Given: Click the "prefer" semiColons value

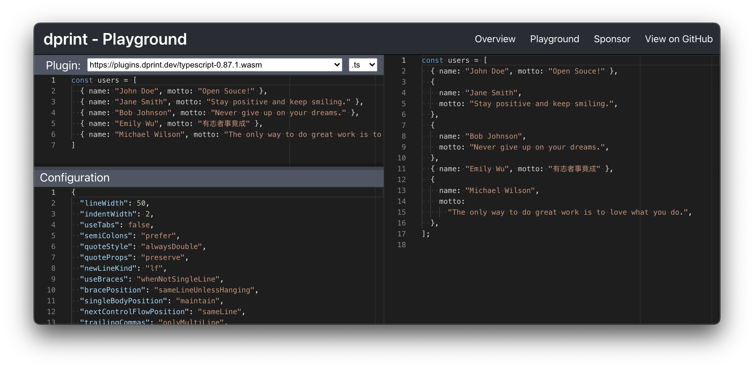Looking at the screenshot, I should (x=159, y=236).
